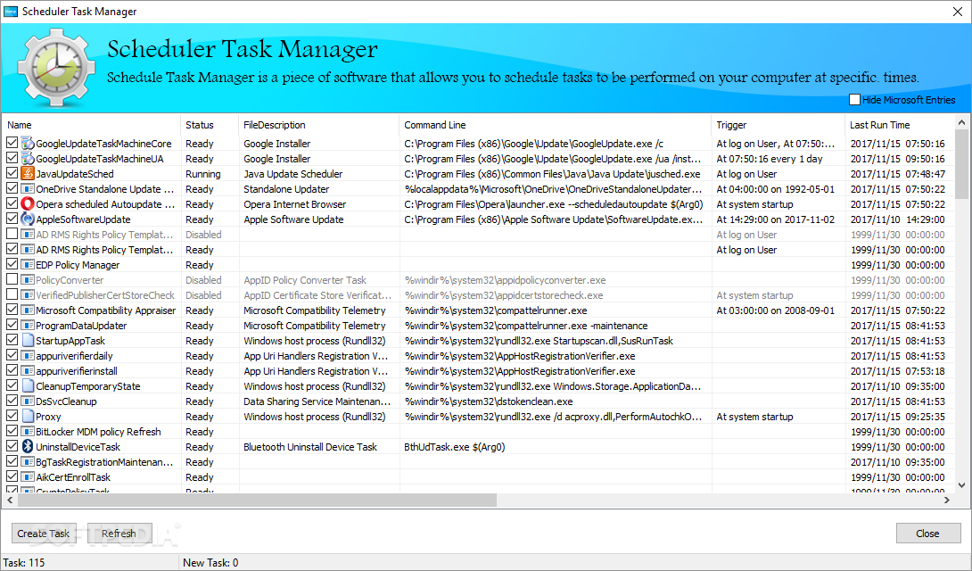Uncheck the Proxy task checkbox

(x=12, y=417)
